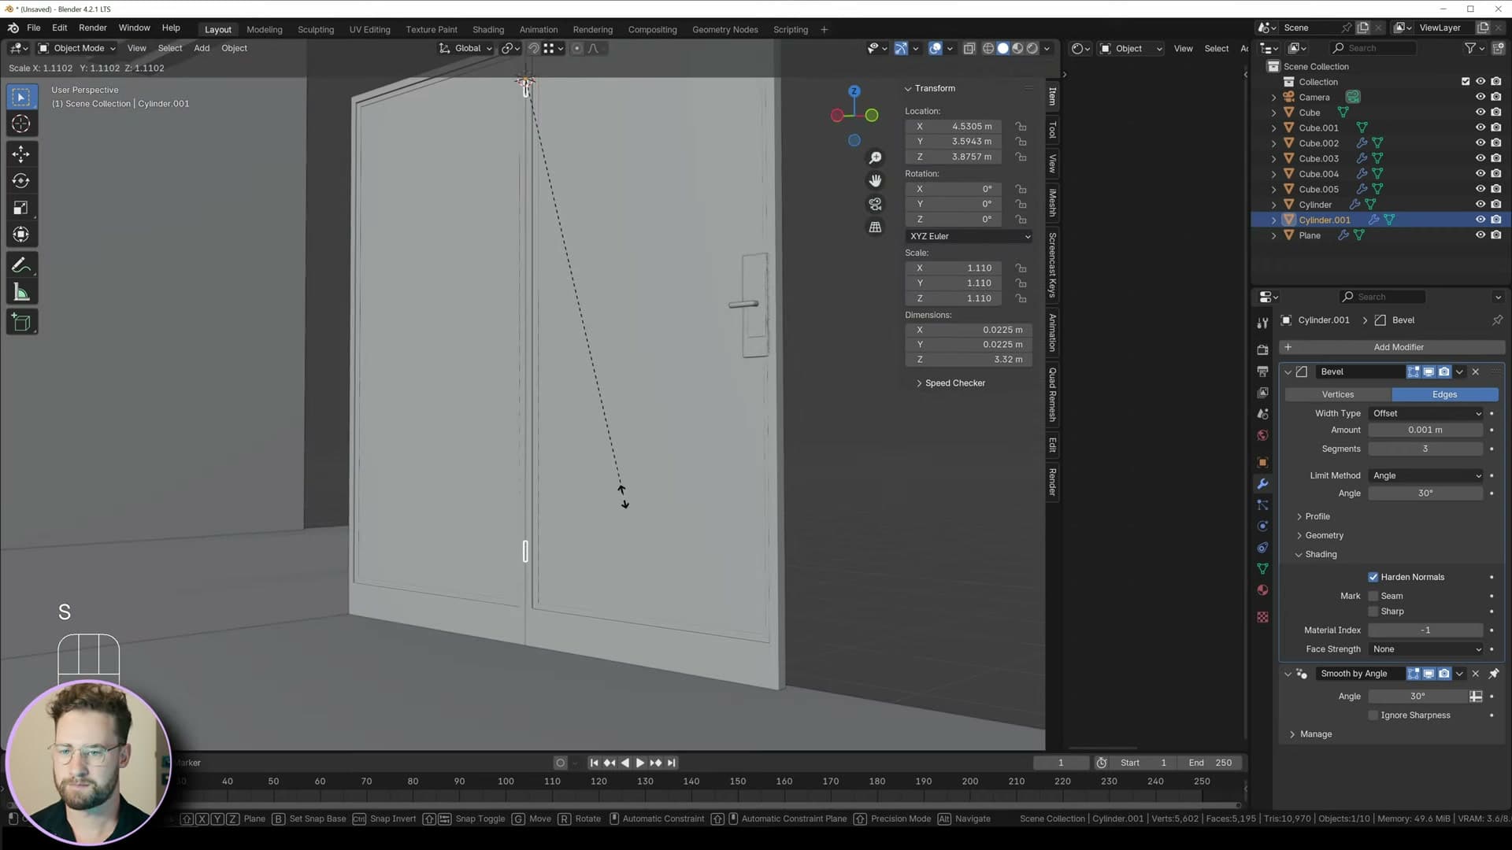The width and height of the screenshot is (1512, 850).
Task: Select Cylinder in the outliner
Action: [1315, 205]
